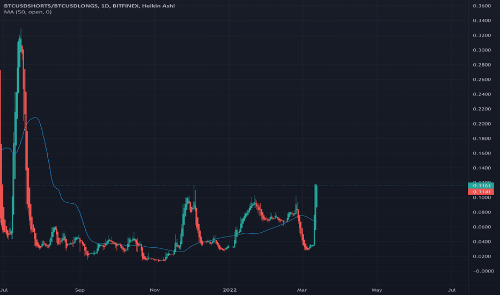The width and height of the screenshot is (500, 295).
Task: Click the highest green candle peak near 0.32
Action: 21,40
